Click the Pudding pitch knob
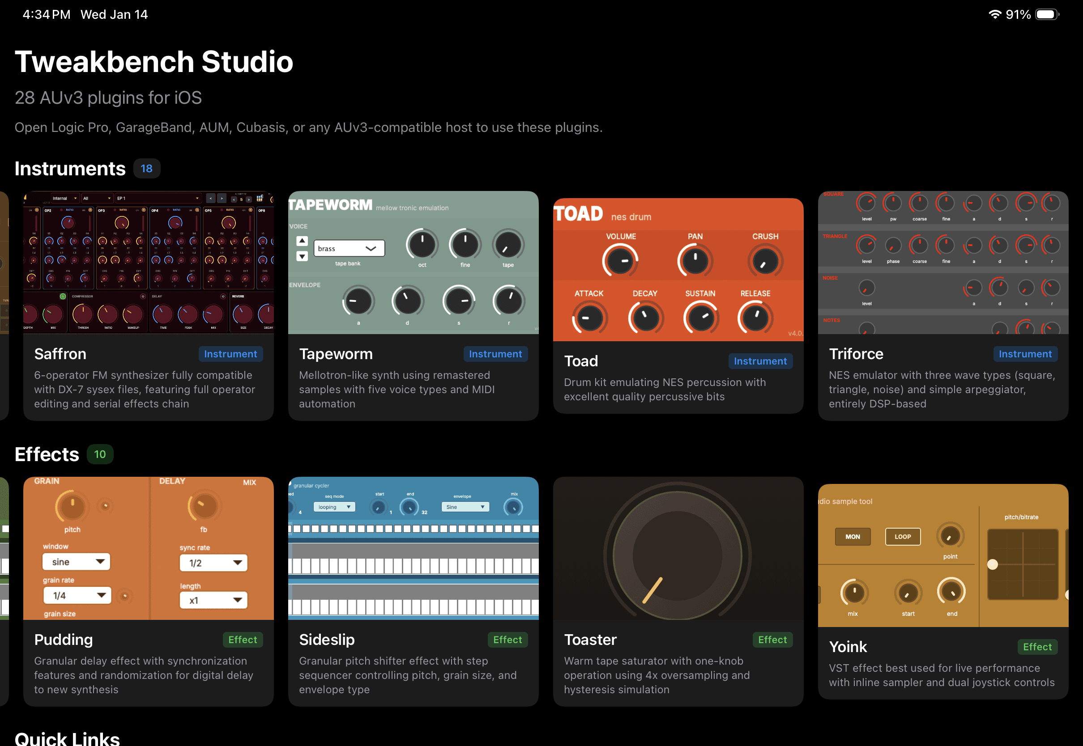1083x746 pixels. 72,507
